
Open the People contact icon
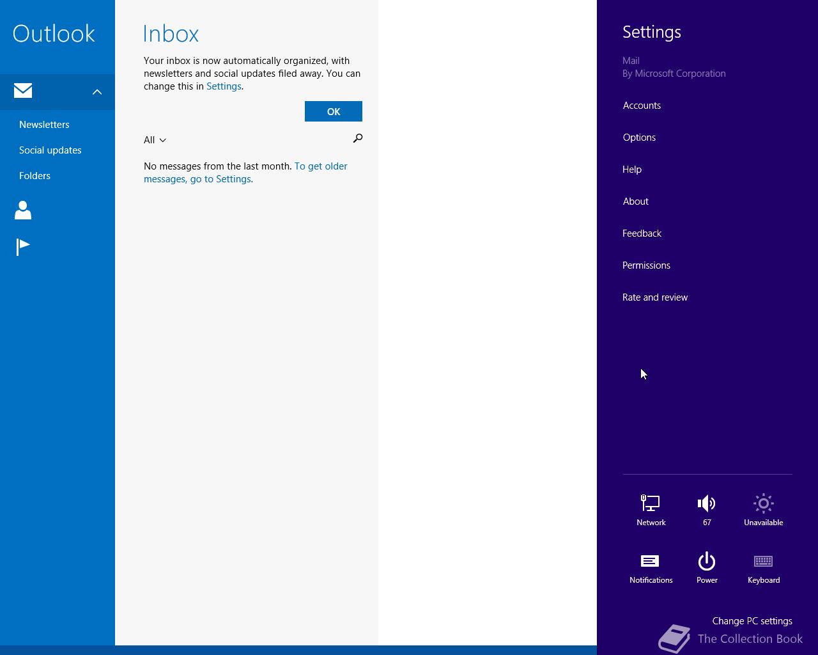pos(23,210)
